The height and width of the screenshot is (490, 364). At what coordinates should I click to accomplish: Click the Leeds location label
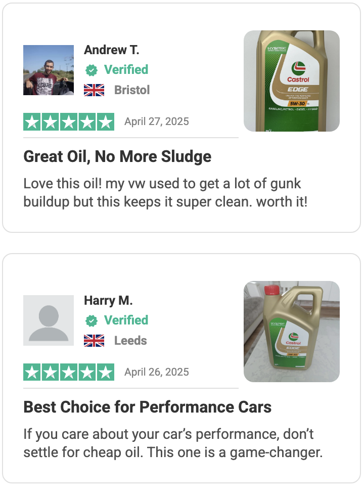[130, 341]
